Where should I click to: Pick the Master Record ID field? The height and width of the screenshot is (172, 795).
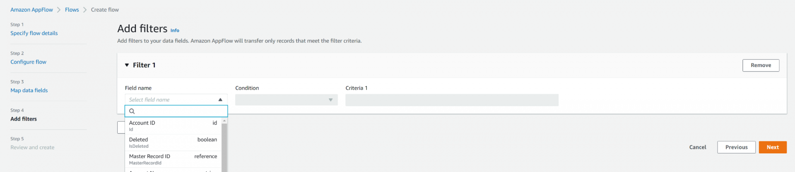pos(173,159)
